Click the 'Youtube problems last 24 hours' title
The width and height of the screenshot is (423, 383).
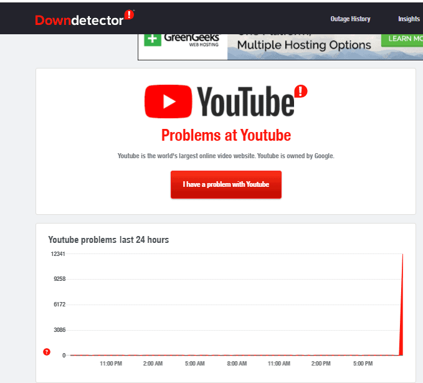pyautogui.click(x=108, y=240)
